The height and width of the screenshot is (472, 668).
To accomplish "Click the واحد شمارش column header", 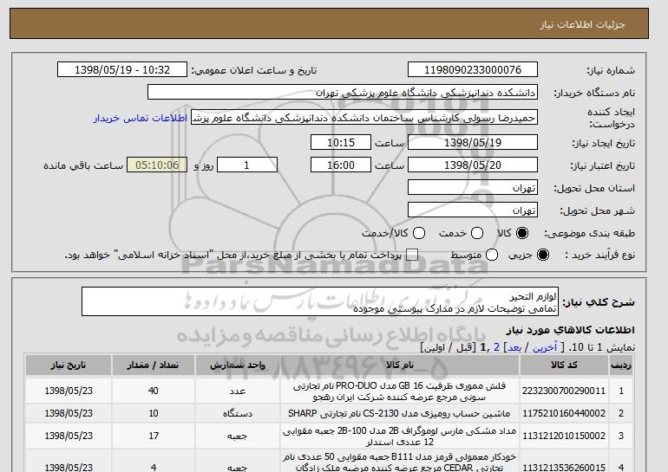I will coord(238,365).
